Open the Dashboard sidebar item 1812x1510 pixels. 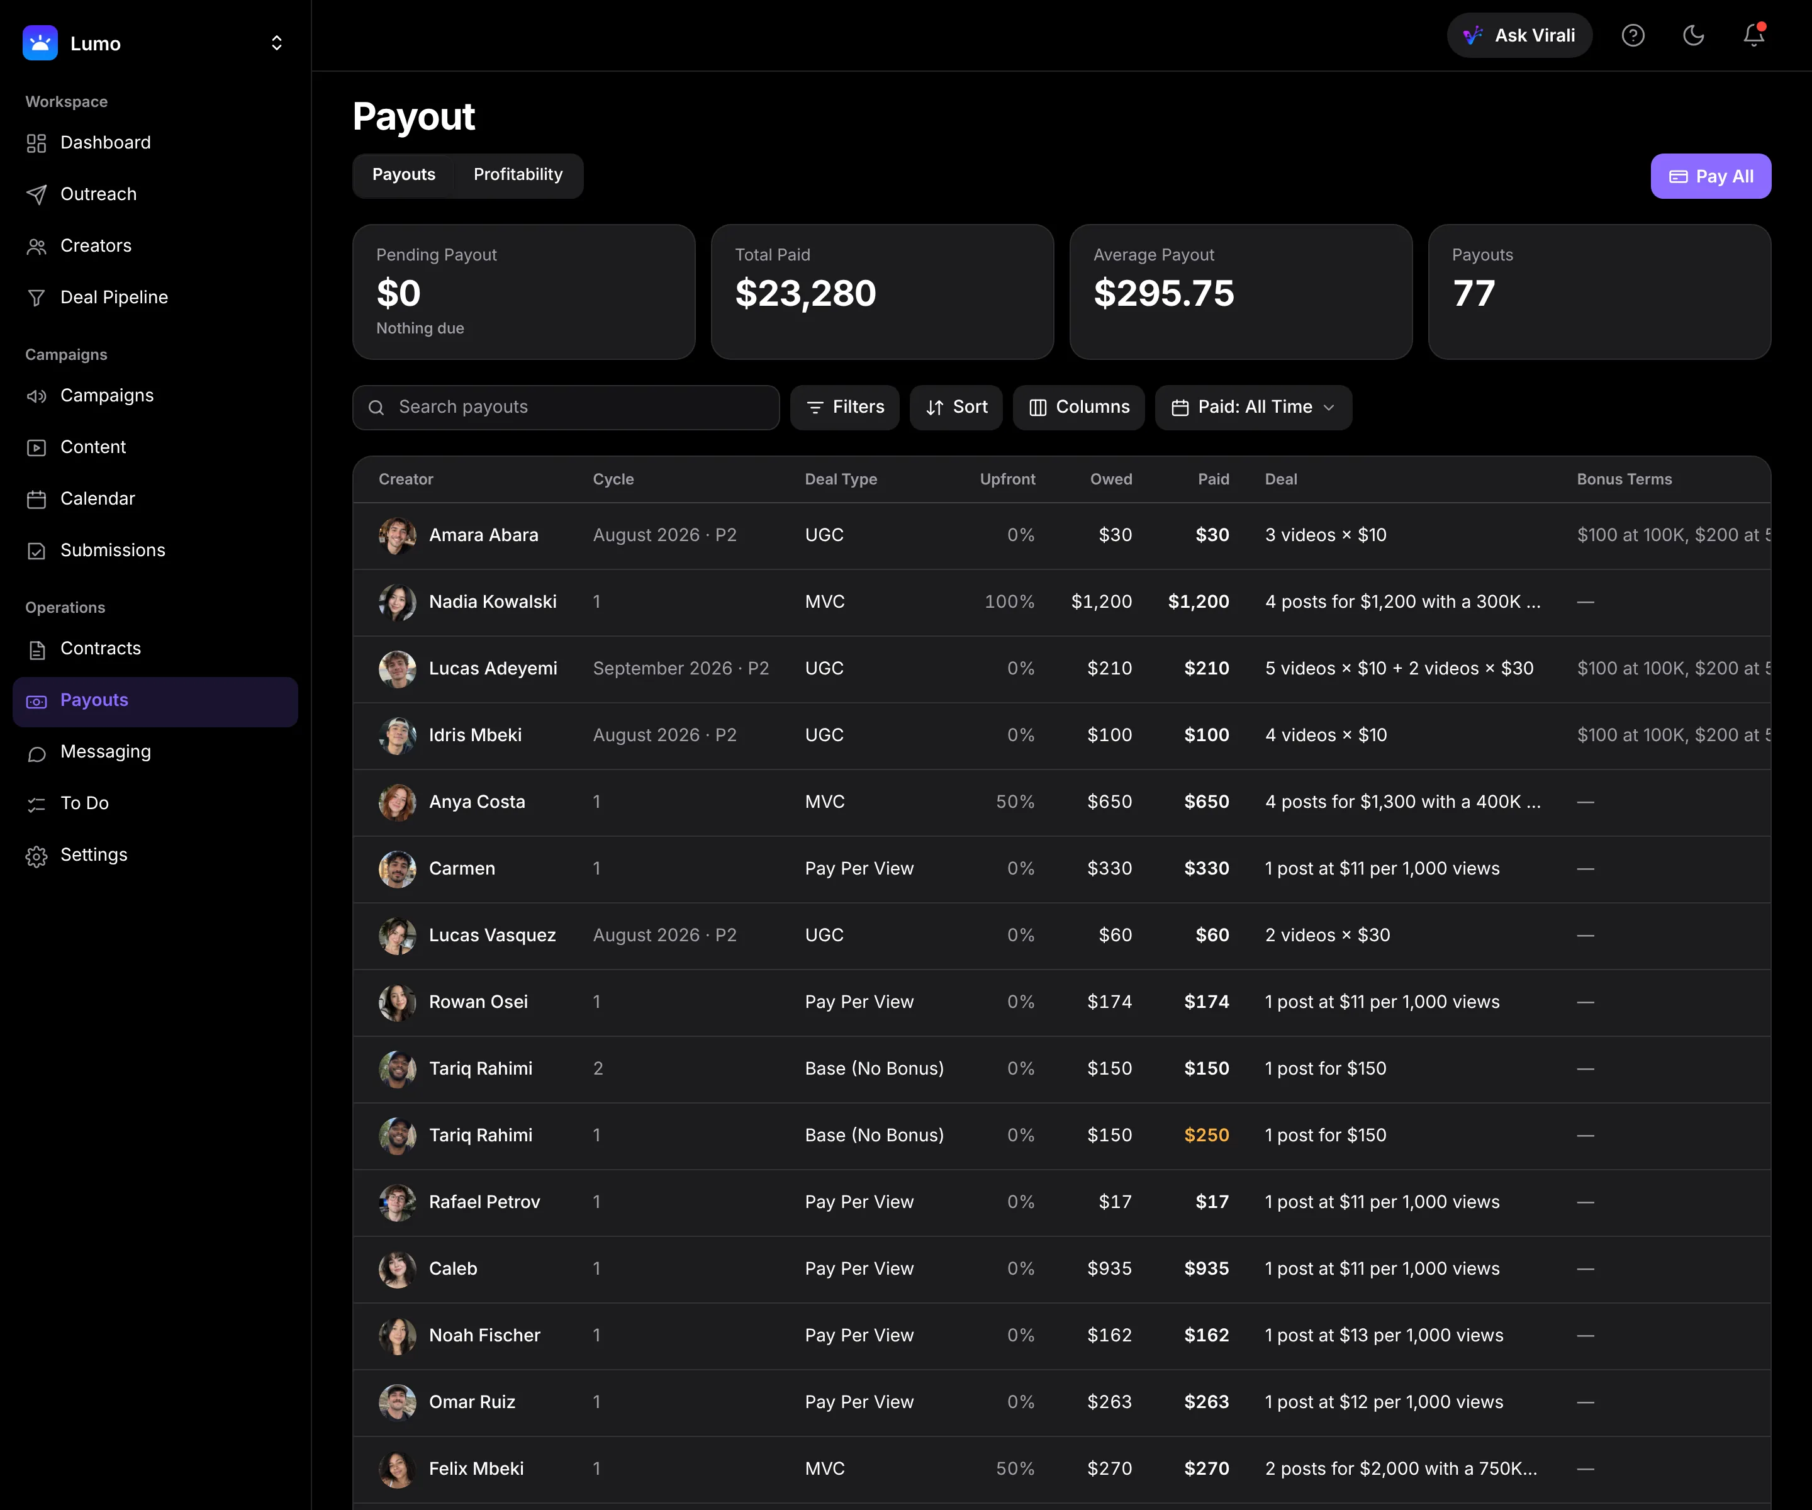(155, 142)
